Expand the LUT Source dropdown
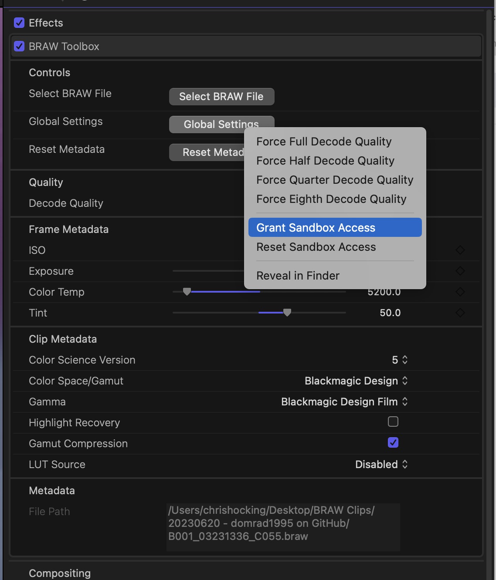 (x=381, y=465)
